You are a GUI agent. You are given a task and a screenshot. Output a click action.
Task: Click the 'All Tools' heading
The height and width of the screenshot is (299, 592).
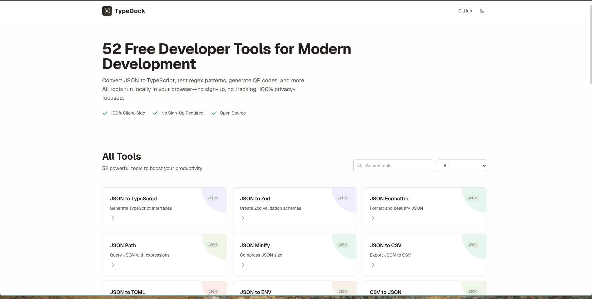coord(122,156)
